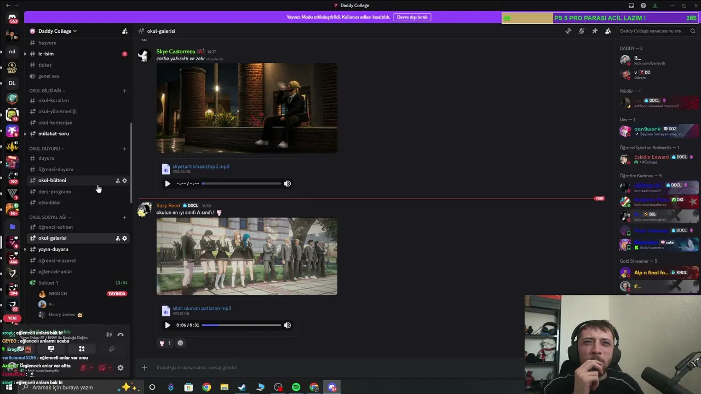Add a reaction to Suzy Reed's message
Viewport: 701px width, 394px height.
point(180,343)
